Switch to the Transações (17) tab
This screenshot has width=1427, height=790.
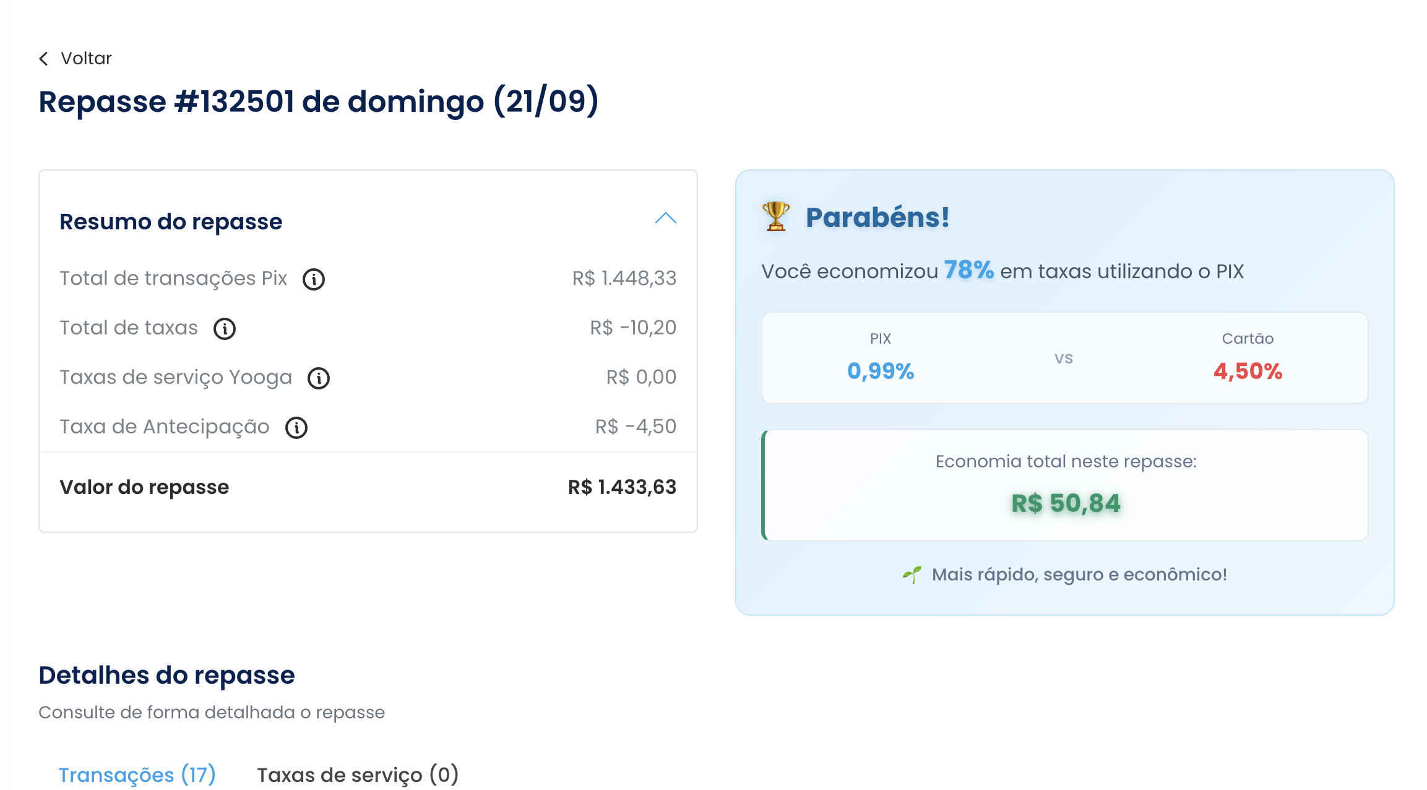coord(137,775)
